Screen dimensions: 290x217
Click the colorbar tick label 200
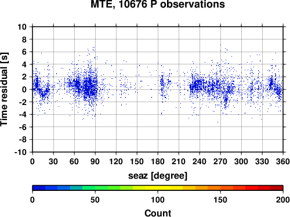pyautogui.click(x=283, y=200)
